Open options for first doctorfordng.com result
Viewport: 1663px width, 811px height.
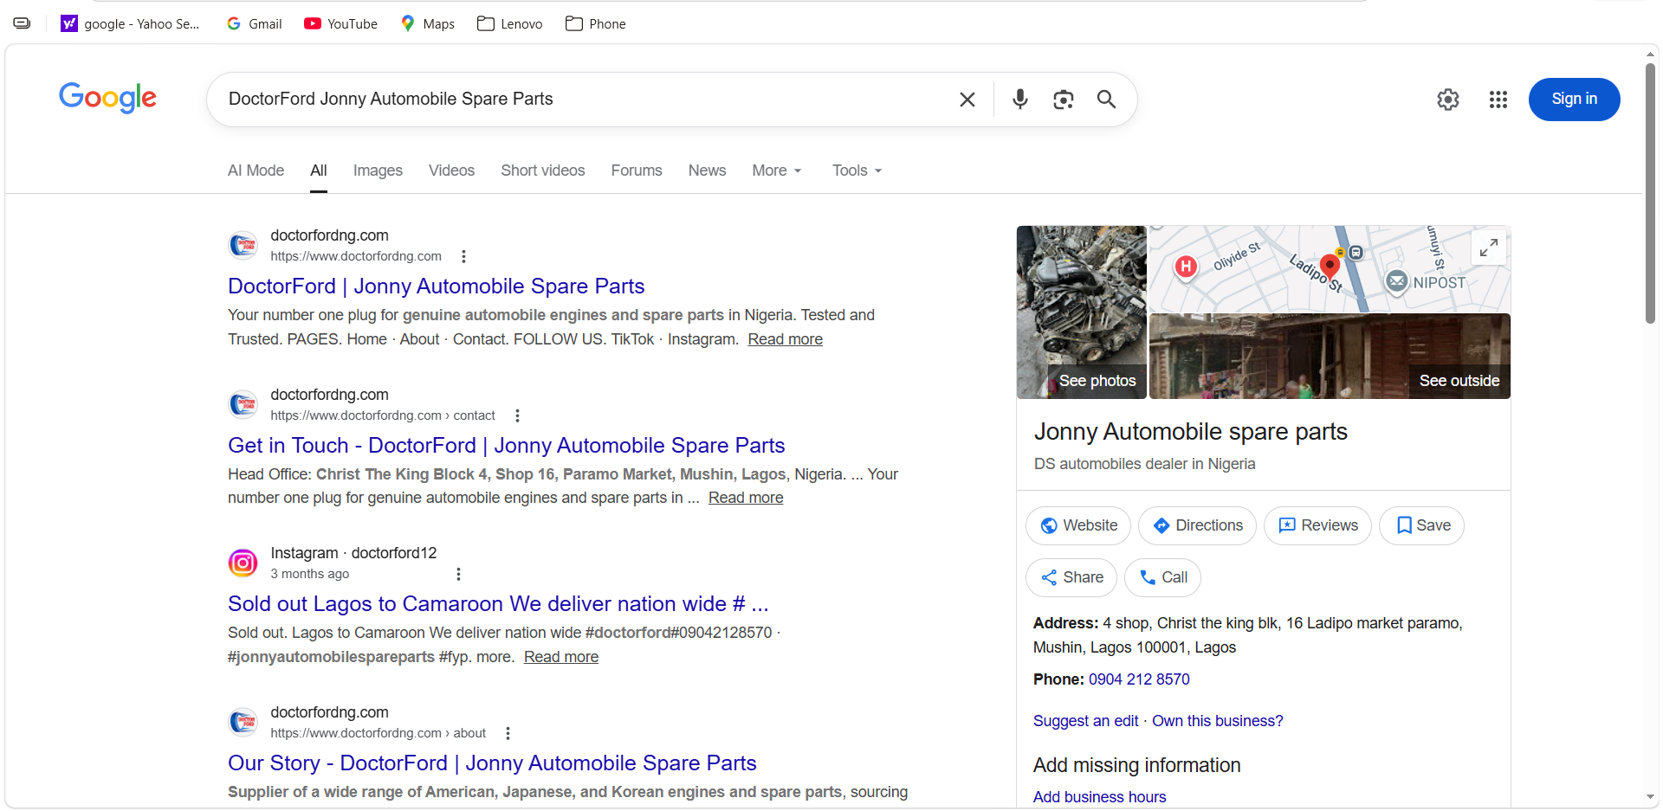(x=464, y=256)
